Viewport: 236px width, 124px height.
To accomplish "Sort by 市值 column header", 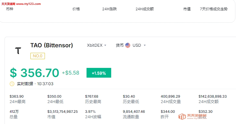I will tap(187, 9).
